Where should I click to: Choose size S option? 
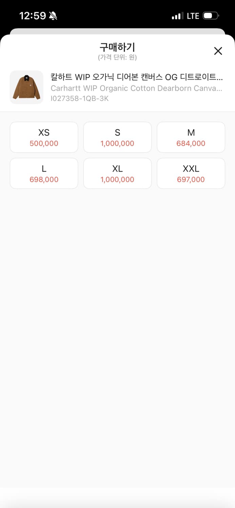click(x=117, y=137)
